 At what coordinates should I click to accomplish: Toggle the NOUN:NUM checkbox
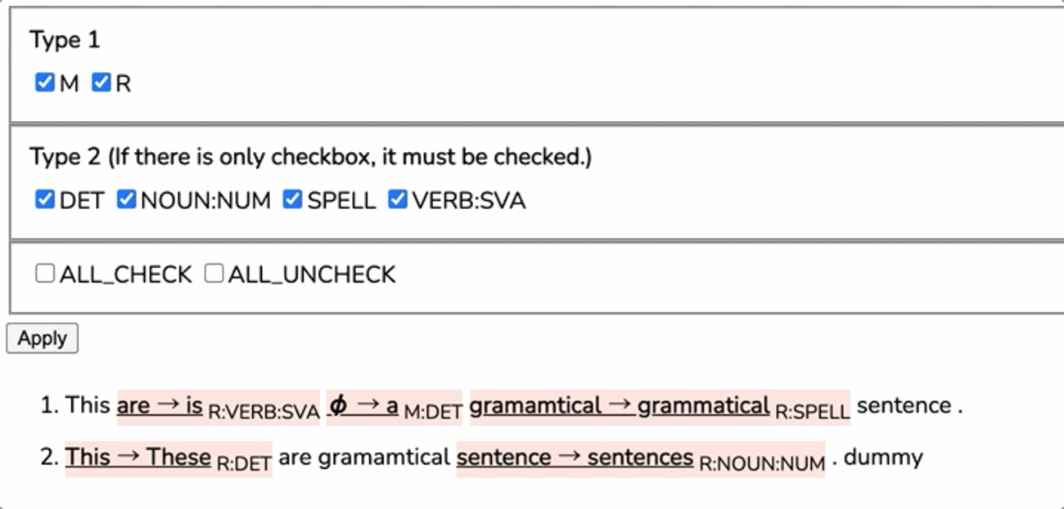click(126, 199)
